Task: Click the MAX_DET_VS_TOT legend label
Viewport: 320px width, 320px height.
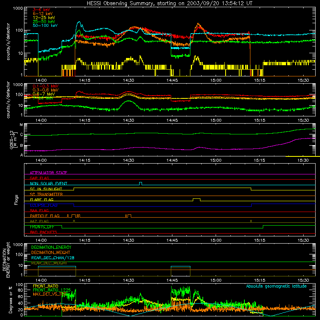Action: [50, 294]
